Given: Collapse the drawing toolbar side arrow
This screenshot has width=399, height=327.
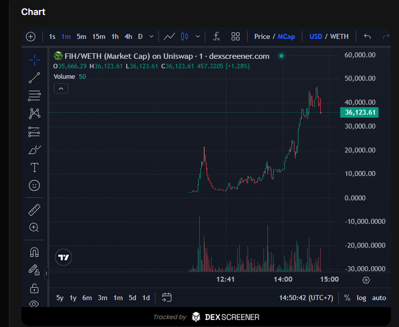Looking at the screenshot, I should 46,274.
